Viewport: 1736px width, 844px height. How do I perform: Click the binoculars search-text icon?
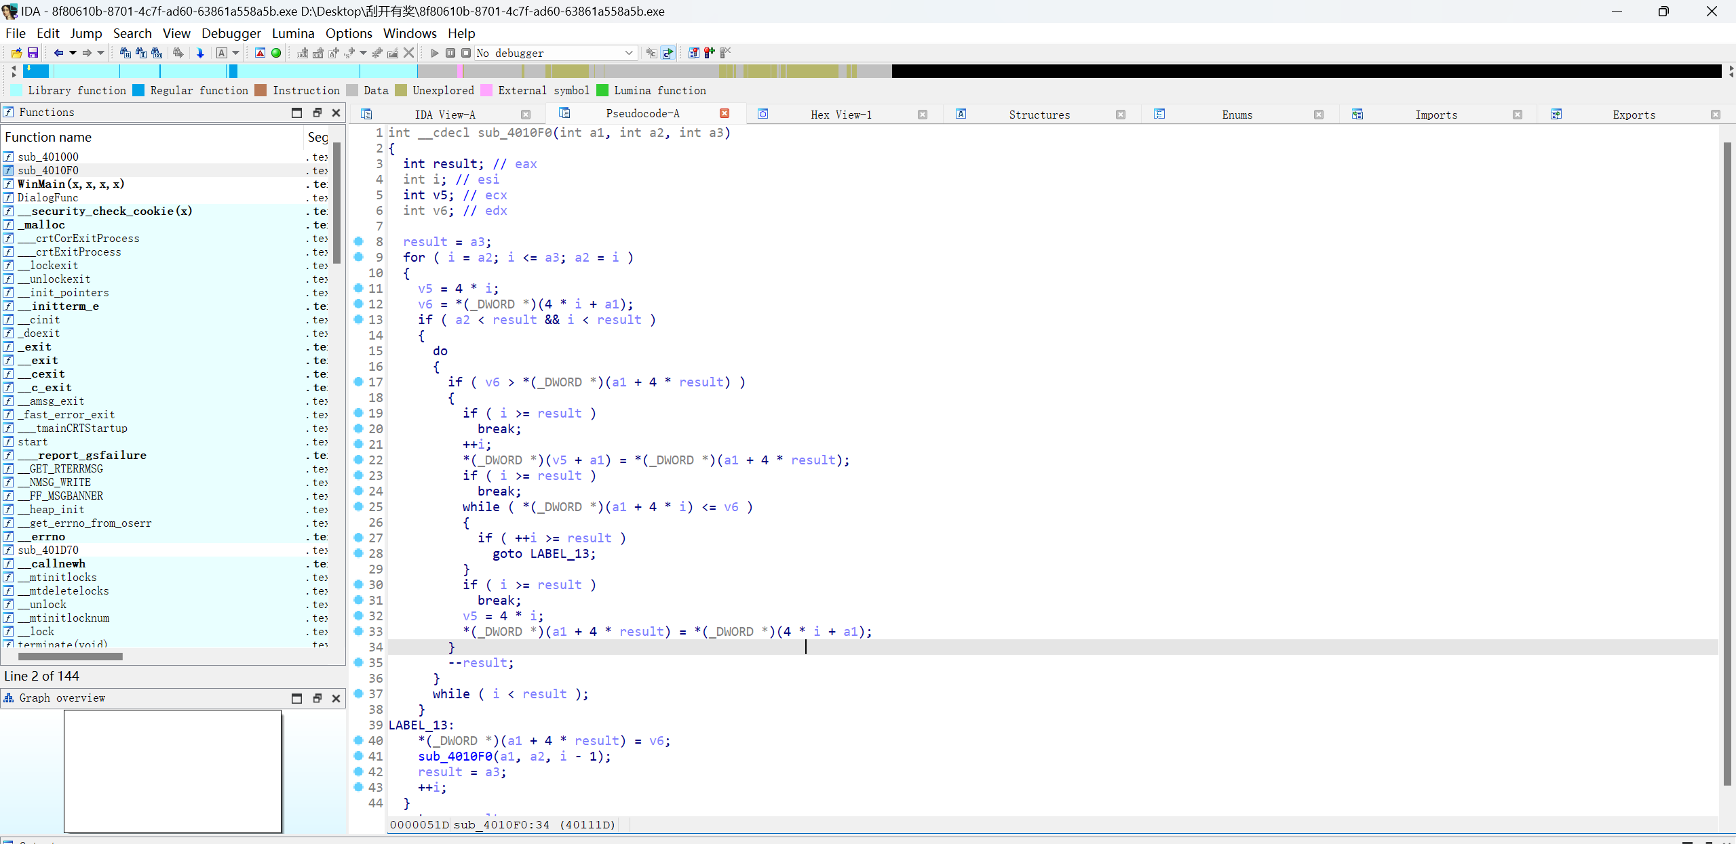pyautogui.click(x=141, y=53)
